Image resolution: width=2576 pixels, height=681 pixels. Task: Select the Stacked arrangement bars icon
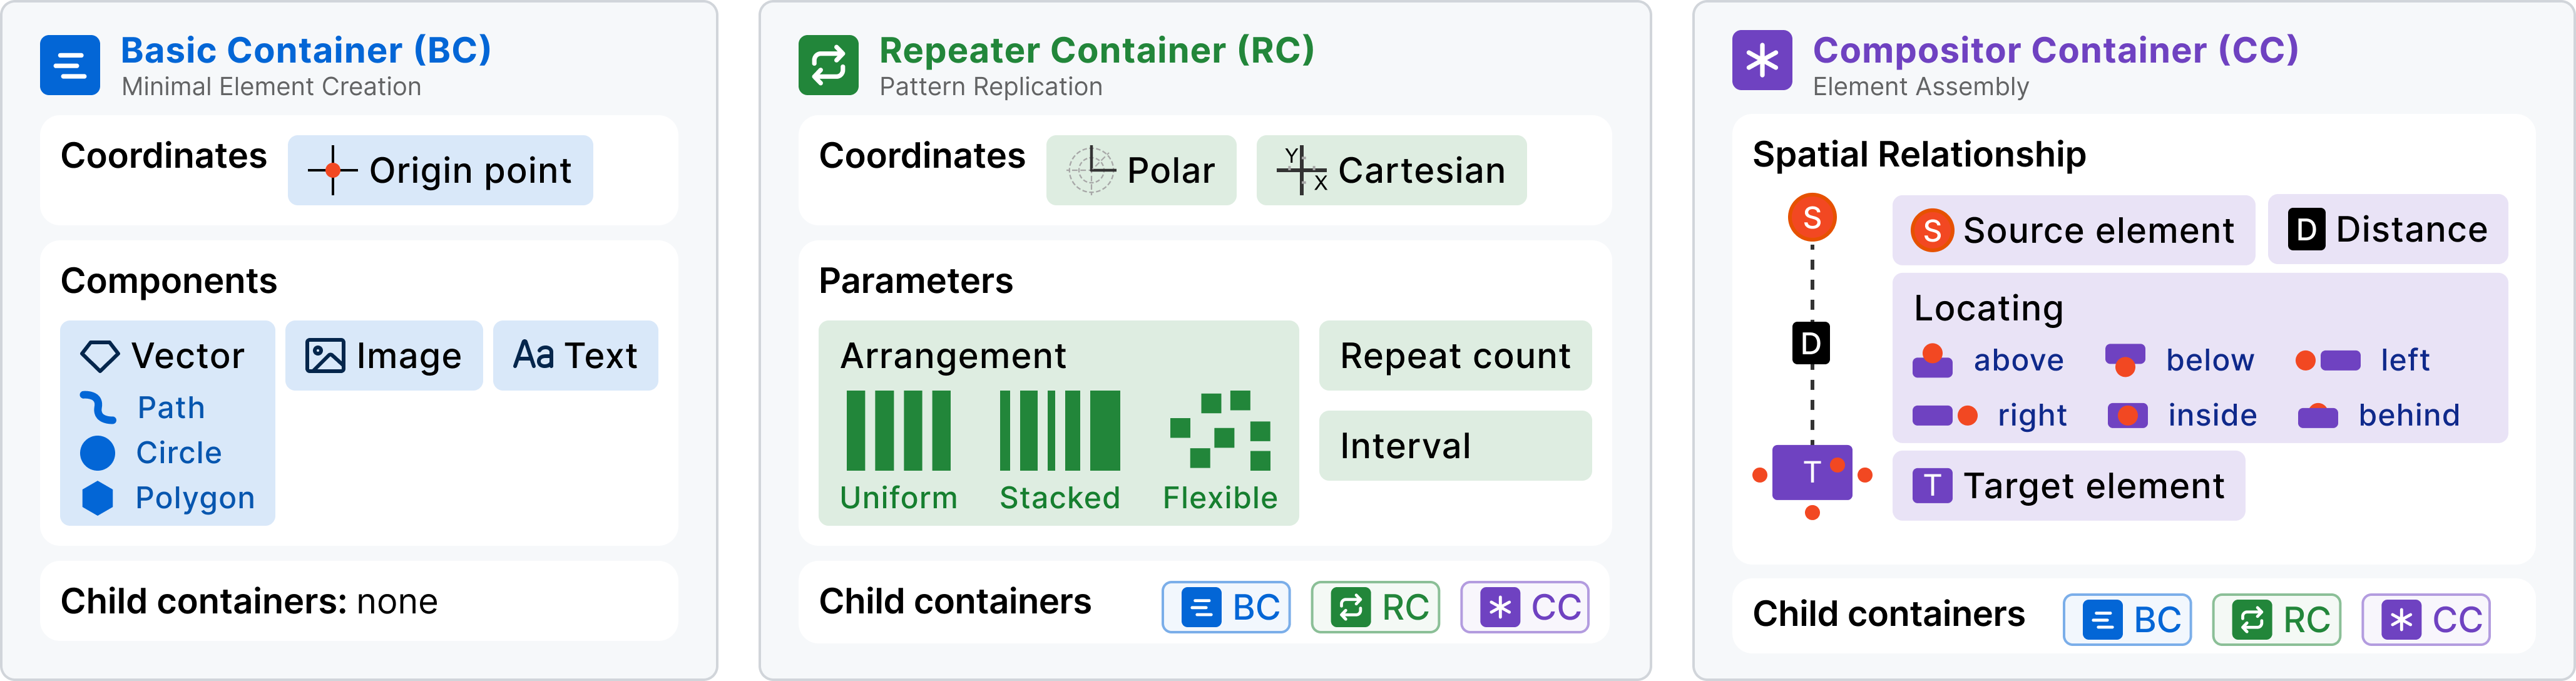(x=1059, y=431)
